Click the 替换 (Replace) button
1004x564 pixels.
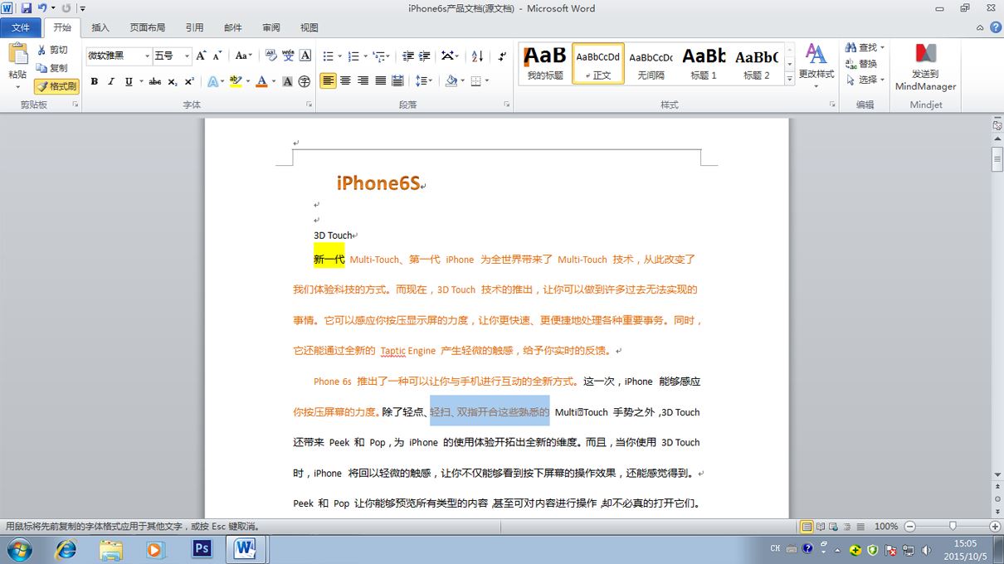(861, 64)
